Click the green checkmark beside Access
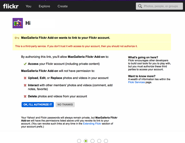Image resolution: width=185 pixels, height=143 pixels. (25, 64)
